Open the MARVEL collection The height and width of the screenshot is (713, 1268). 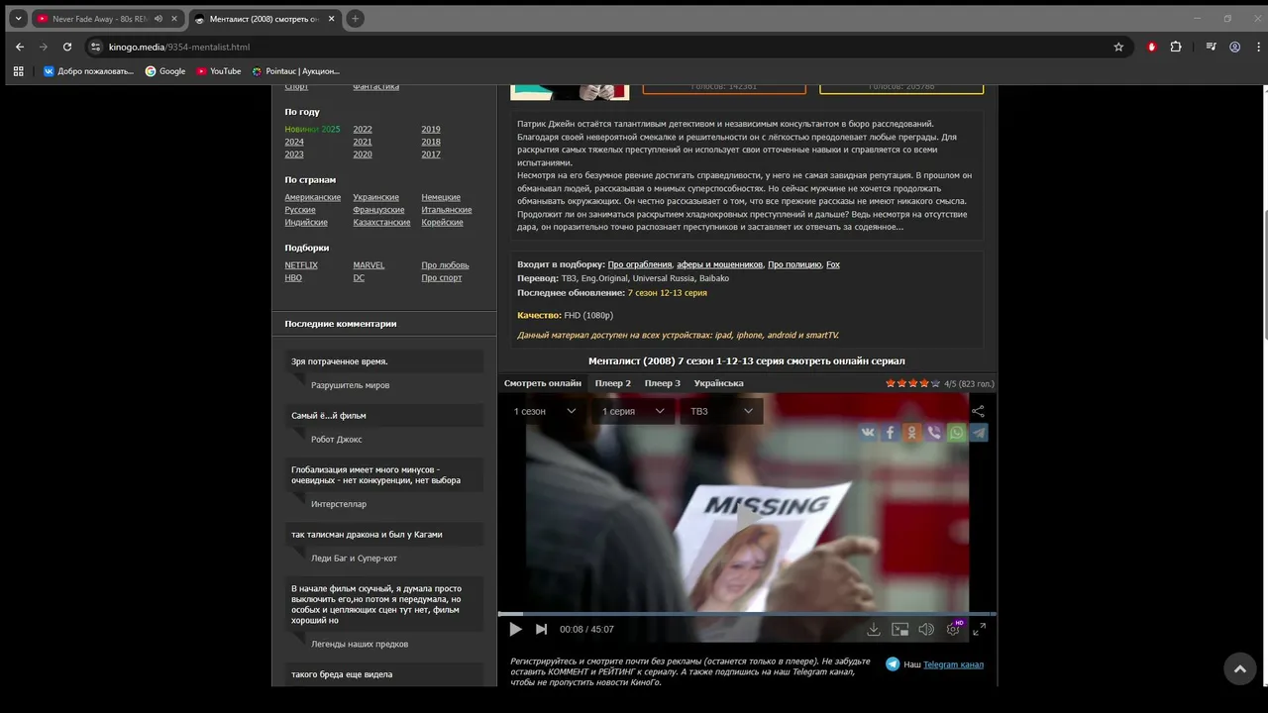[369, 265]
